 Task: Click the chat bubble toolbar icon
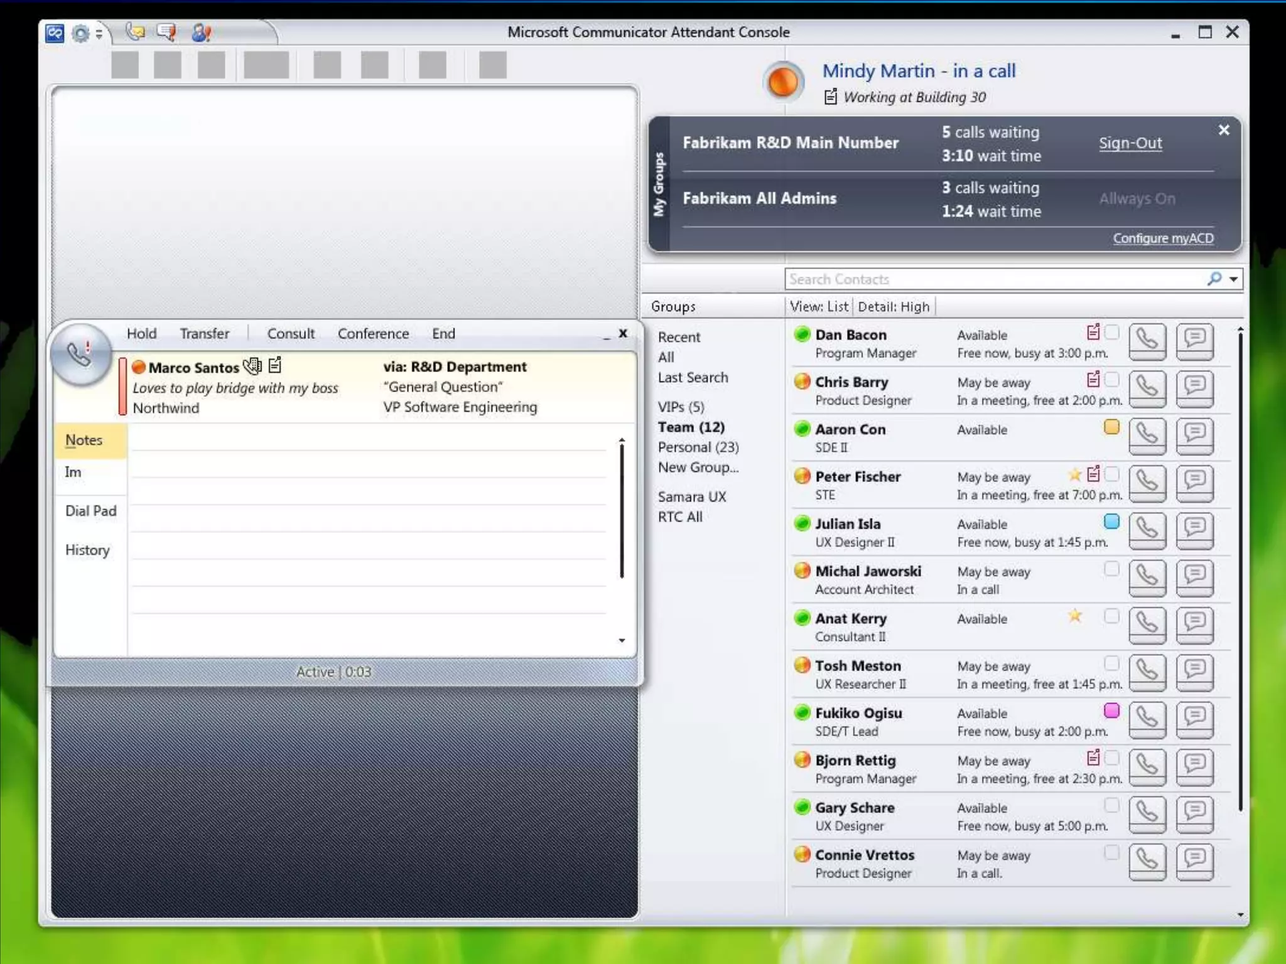(x=166, y=31)
